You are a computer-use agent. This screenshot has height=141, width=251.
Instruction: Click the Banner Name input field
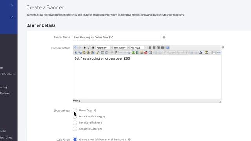[117, 37]
